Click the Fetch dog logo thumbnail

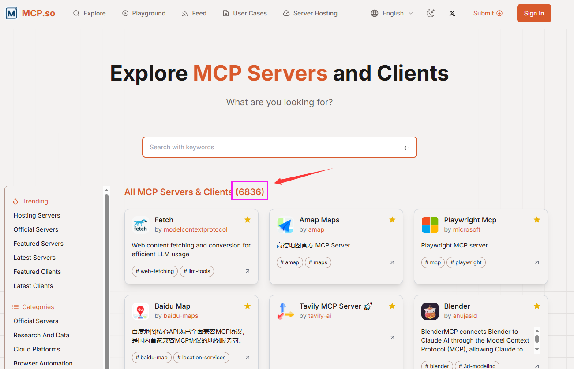tap(141, 225)
